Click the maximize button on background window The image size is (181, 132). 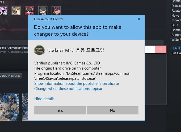[x=149, y=49]
